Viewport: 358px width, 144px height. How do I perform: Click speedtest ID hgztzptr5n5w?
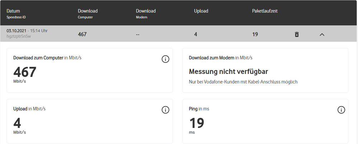coord(19,36)
